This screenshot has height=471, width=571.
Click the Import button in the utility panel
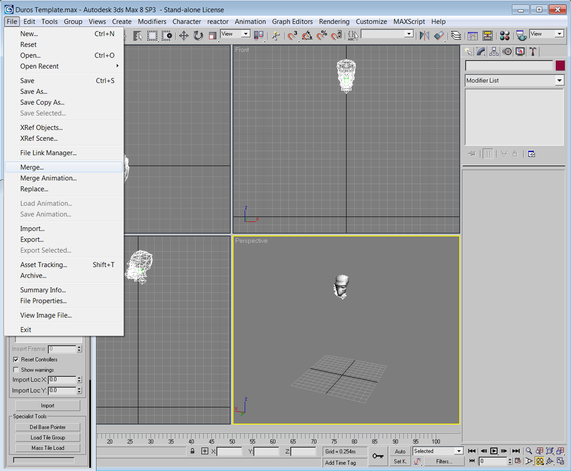48,405
